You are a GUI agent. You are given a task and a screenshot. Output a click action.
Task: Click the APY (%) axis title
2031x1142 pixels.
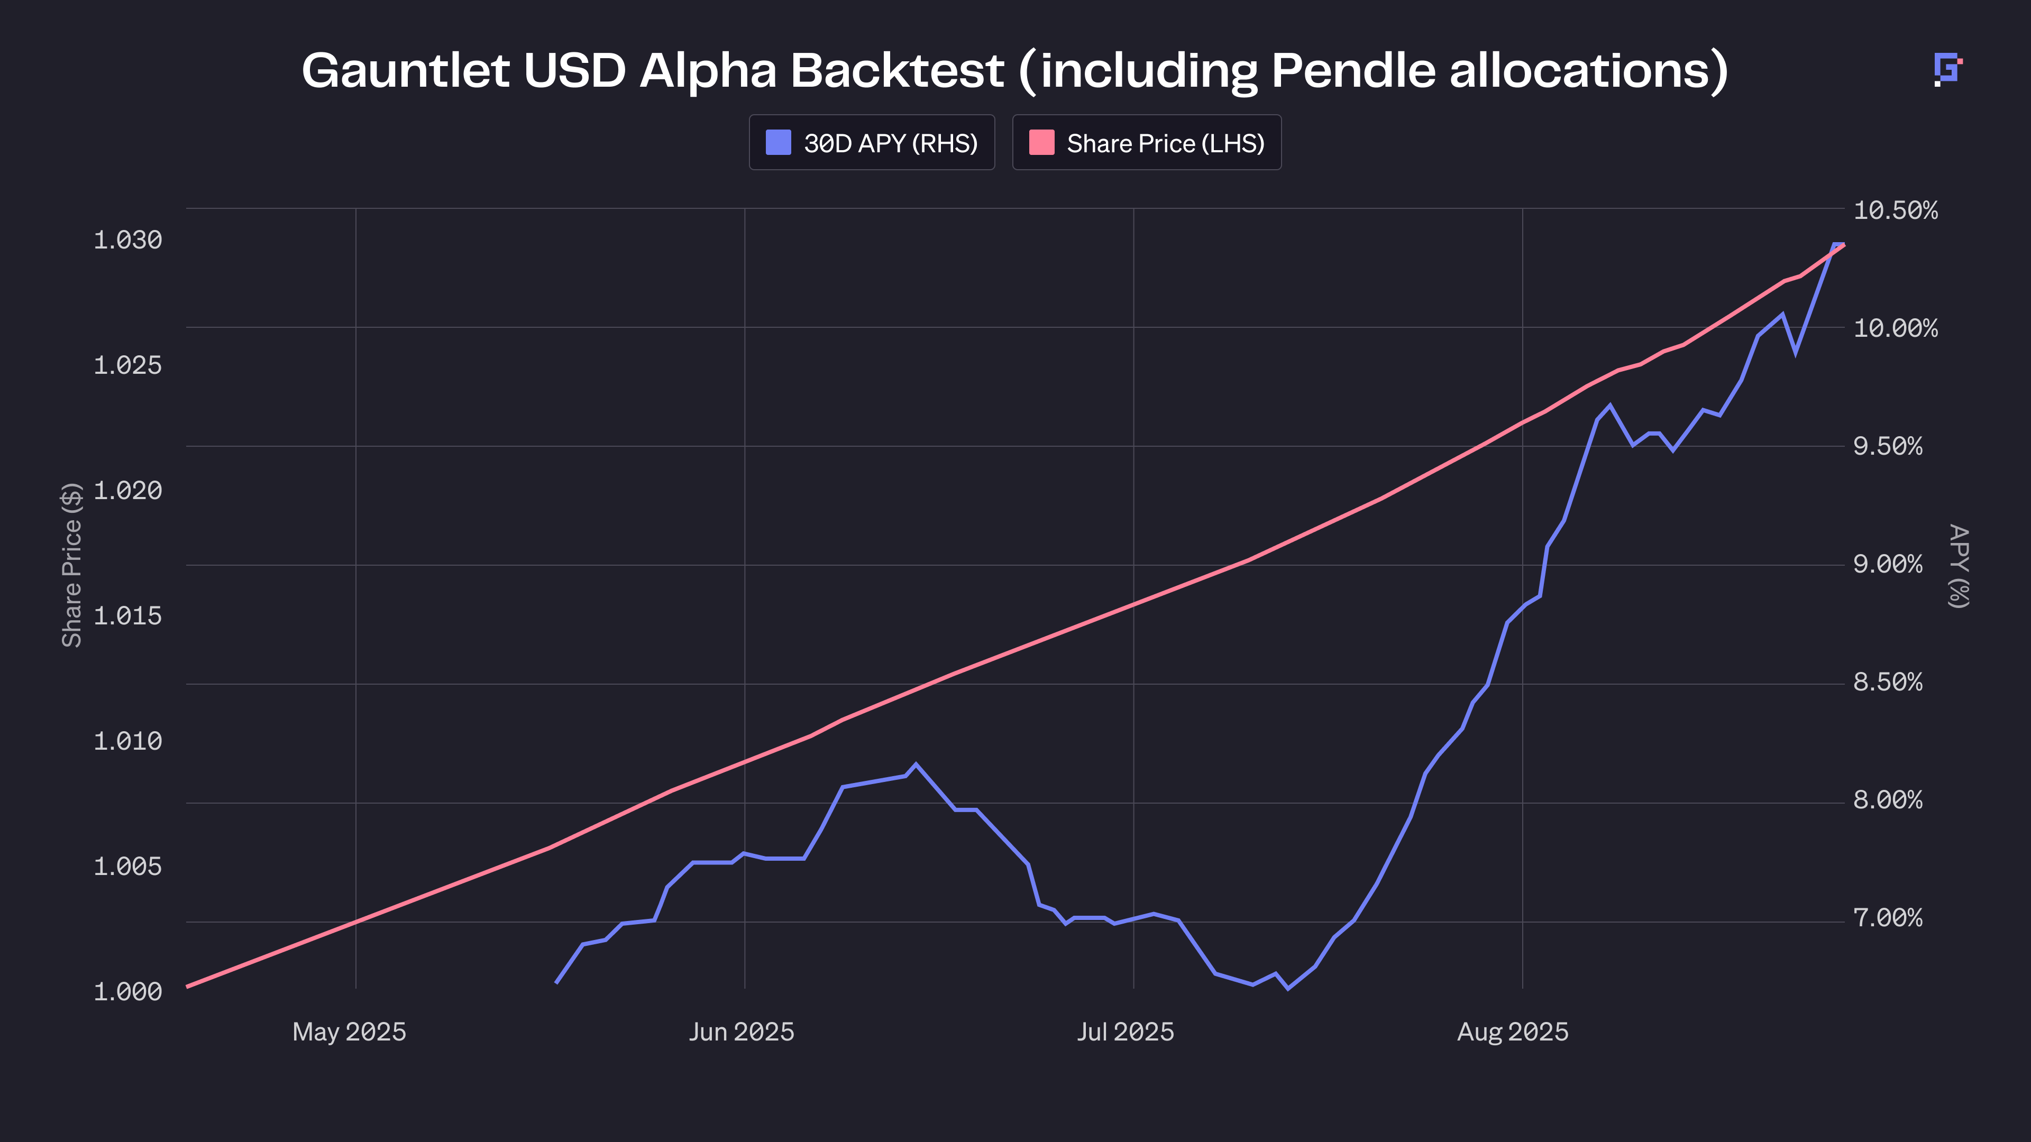[1959, 565]
